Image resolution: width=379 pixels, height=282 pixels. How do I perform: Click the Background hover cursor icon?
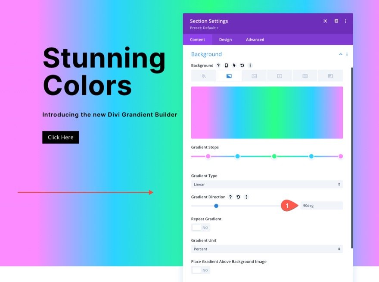(234, 66)
